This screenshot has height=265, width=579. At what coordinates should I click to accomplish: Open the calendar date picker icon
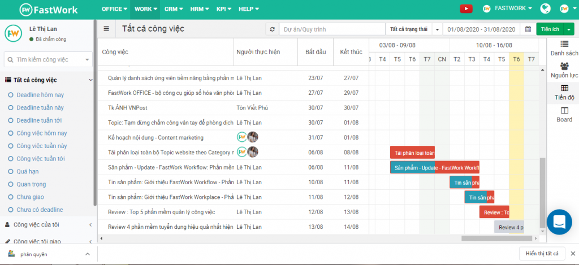pos(528,29)
